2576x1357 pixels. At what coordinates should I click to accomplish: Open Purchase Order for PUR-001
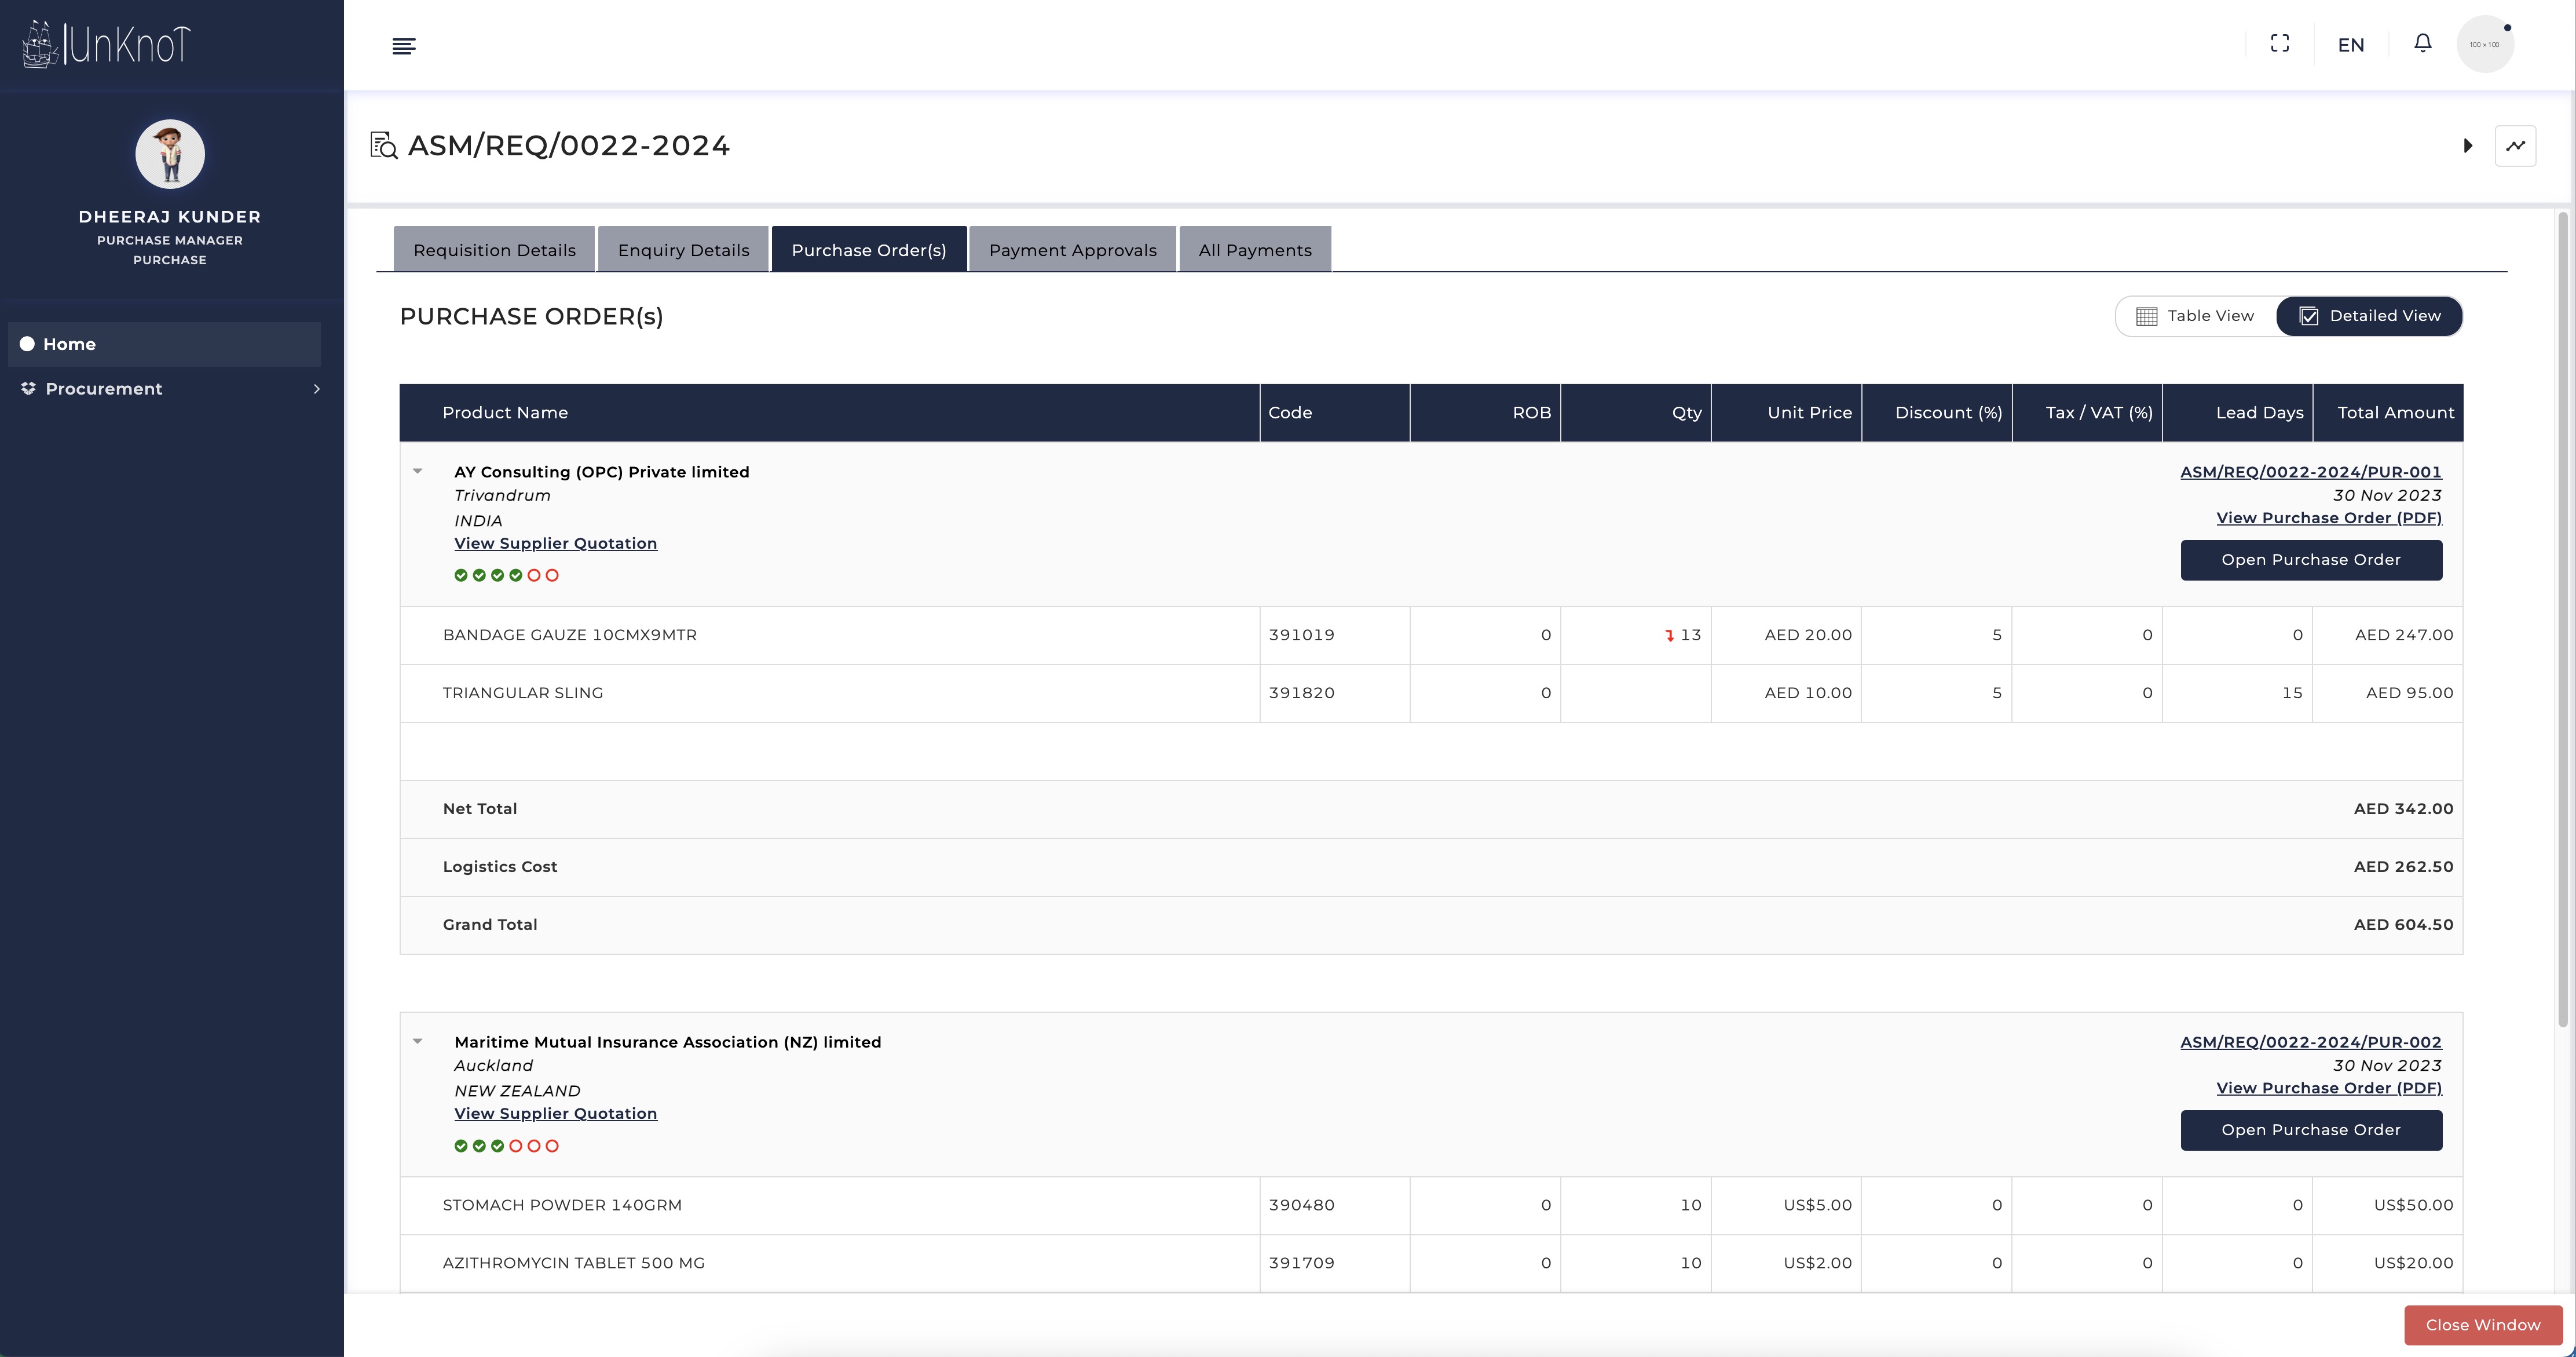click(2310, 560)
